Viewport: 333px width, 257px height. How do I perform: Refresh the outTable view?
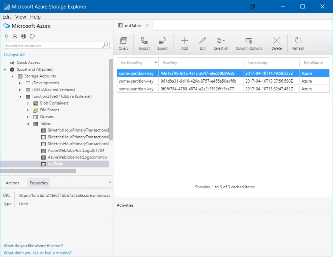[x=298, y=44]
